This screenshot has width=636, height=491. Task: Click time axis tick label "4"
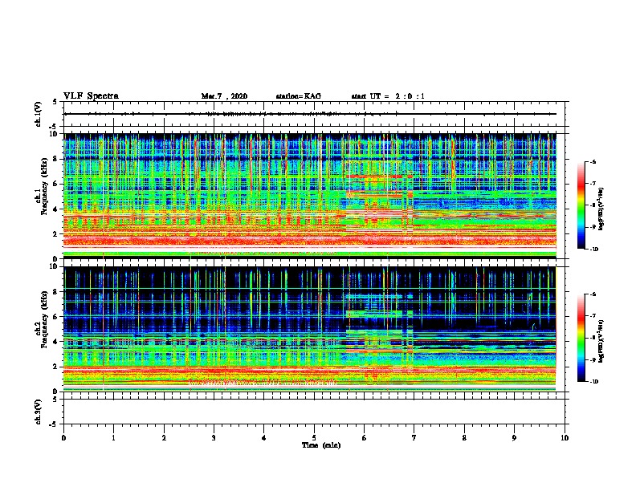264,438
